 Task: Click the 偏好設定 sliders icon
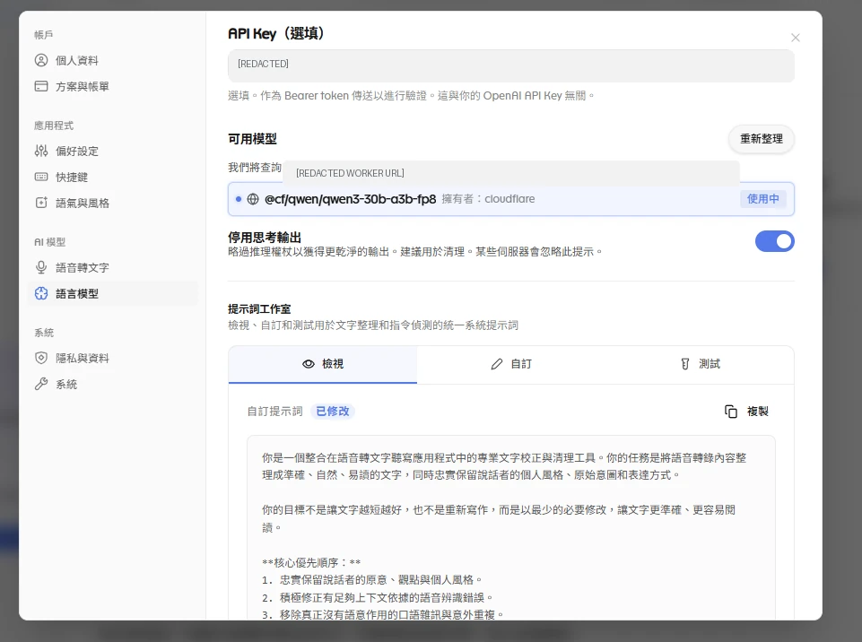pos(41,150)
